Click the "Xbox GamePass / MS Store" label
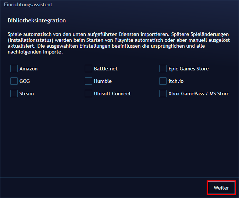The width and height of the screenshot is (239, 198). 198,94
